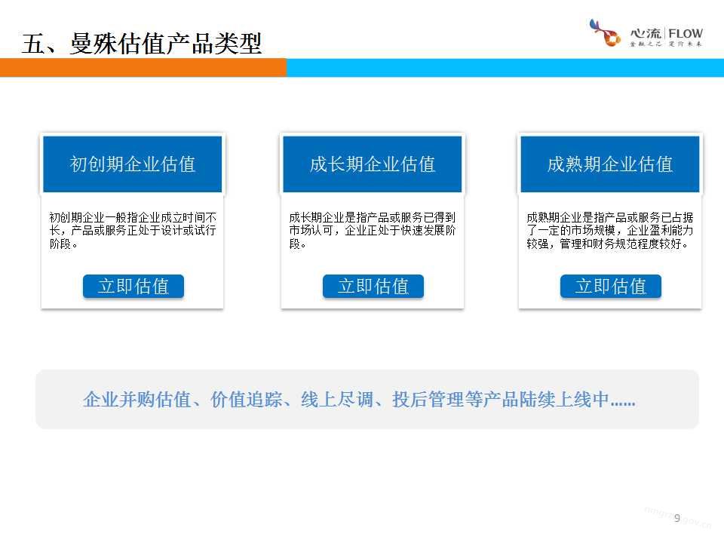
Task: Click the blue segment of the header bar
Action: point(504,68)
